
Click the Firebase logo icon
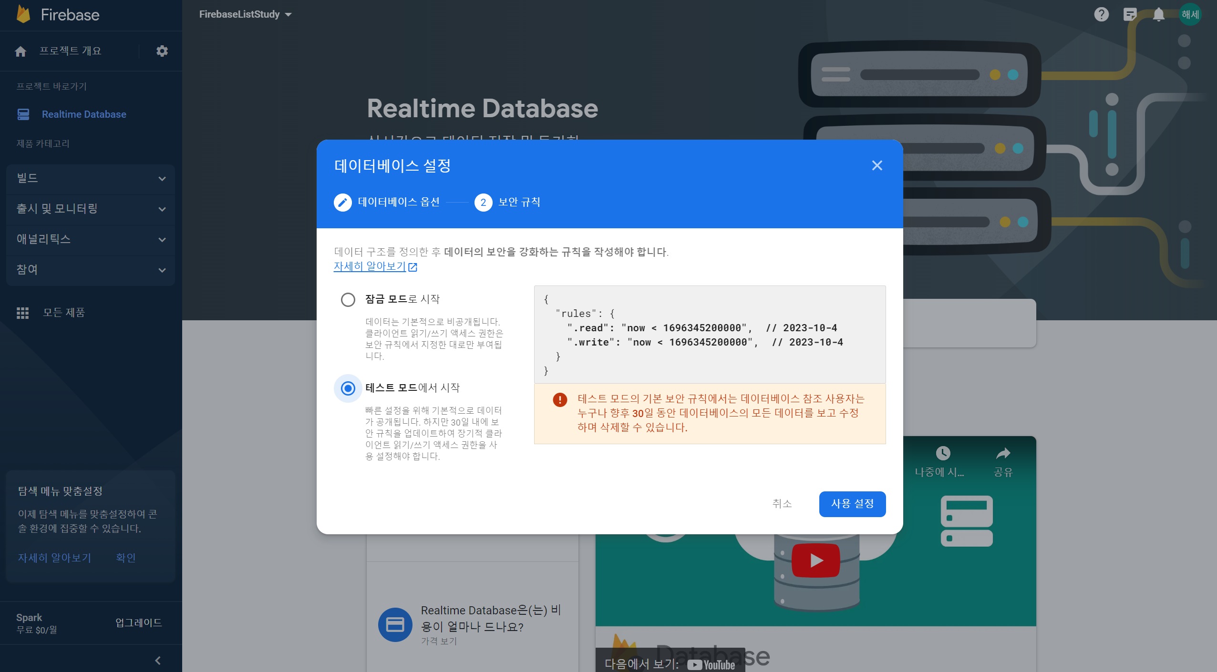pyautogui.click(x=23, y=14)
